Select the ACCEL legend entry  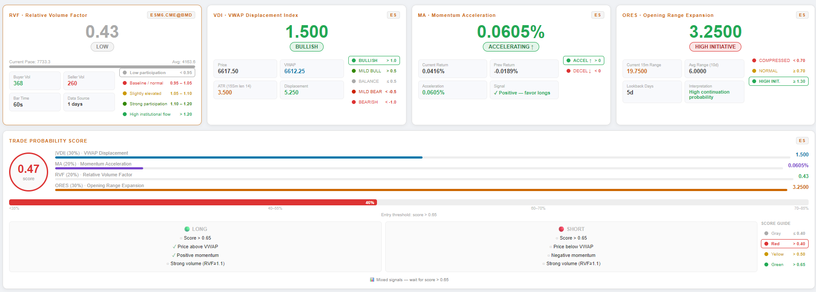(583, 61)
